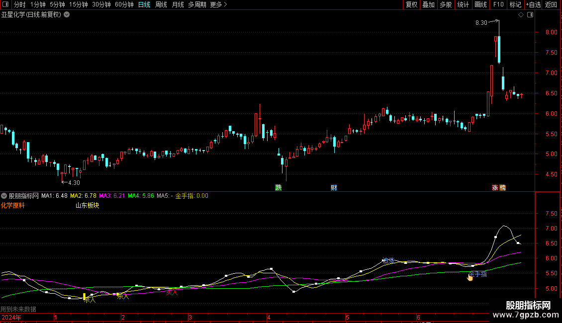Open the 复权 adjustment menu
The width and height of the screenshot is (562, 323).
click(411, 4)
